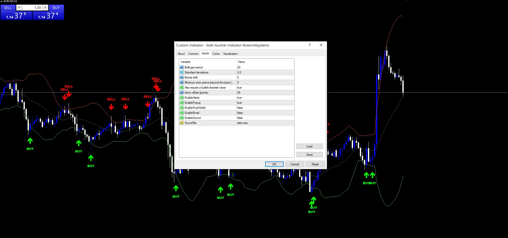Screen dimensions: 508x238
Task: Click the Variable column header
Action: [x=208, y=62]
